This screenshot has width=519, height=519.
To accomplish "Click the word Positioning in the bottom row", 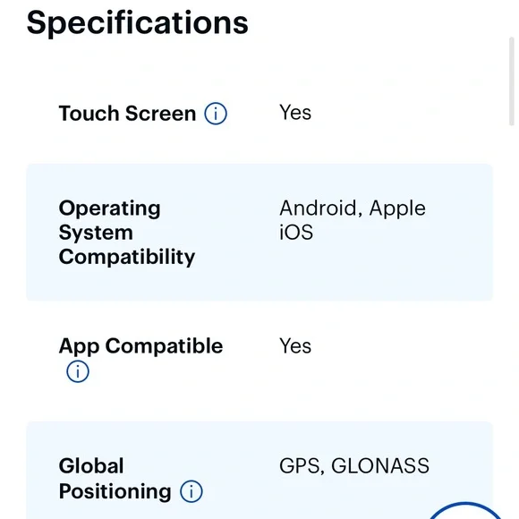I will point(115,491).
